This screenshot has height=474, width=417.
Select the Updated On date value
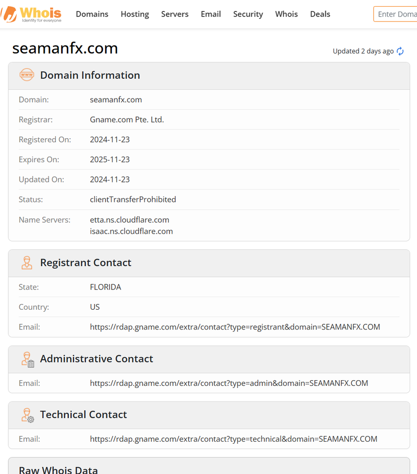click(109, 179)
